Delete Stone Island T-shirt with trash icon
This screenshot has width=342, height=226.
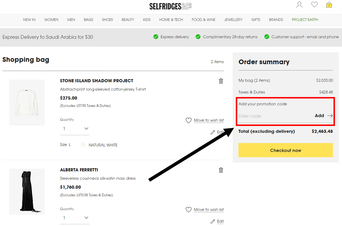click(x=221, y=81)
